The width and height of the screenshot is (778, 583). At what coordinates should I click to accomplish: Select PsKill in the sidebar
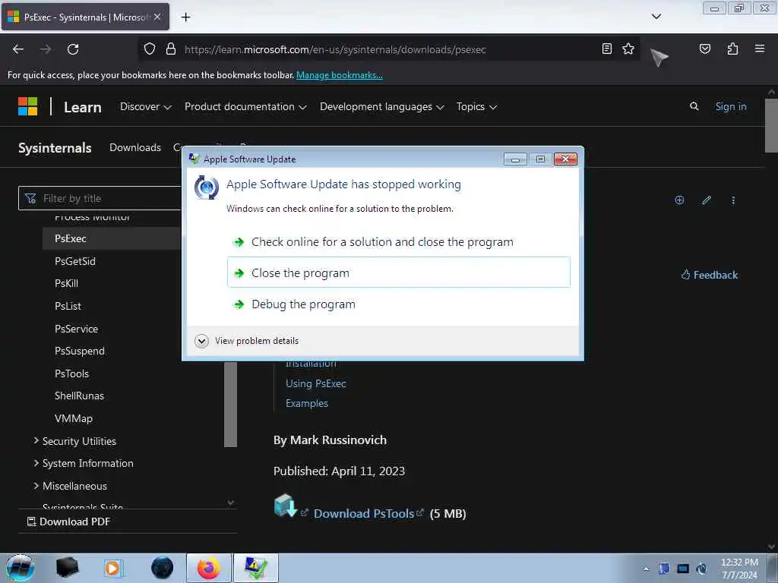coord(67,283)
